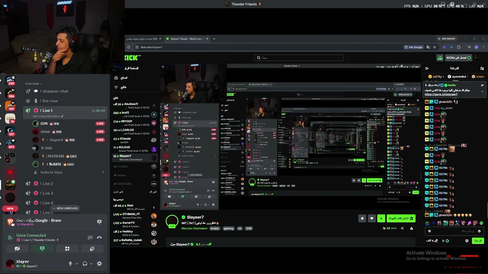Open Discord server with 386 badge
Viewport: 488px width, 274px height.
pyautogui.click(x=10, y=93)
